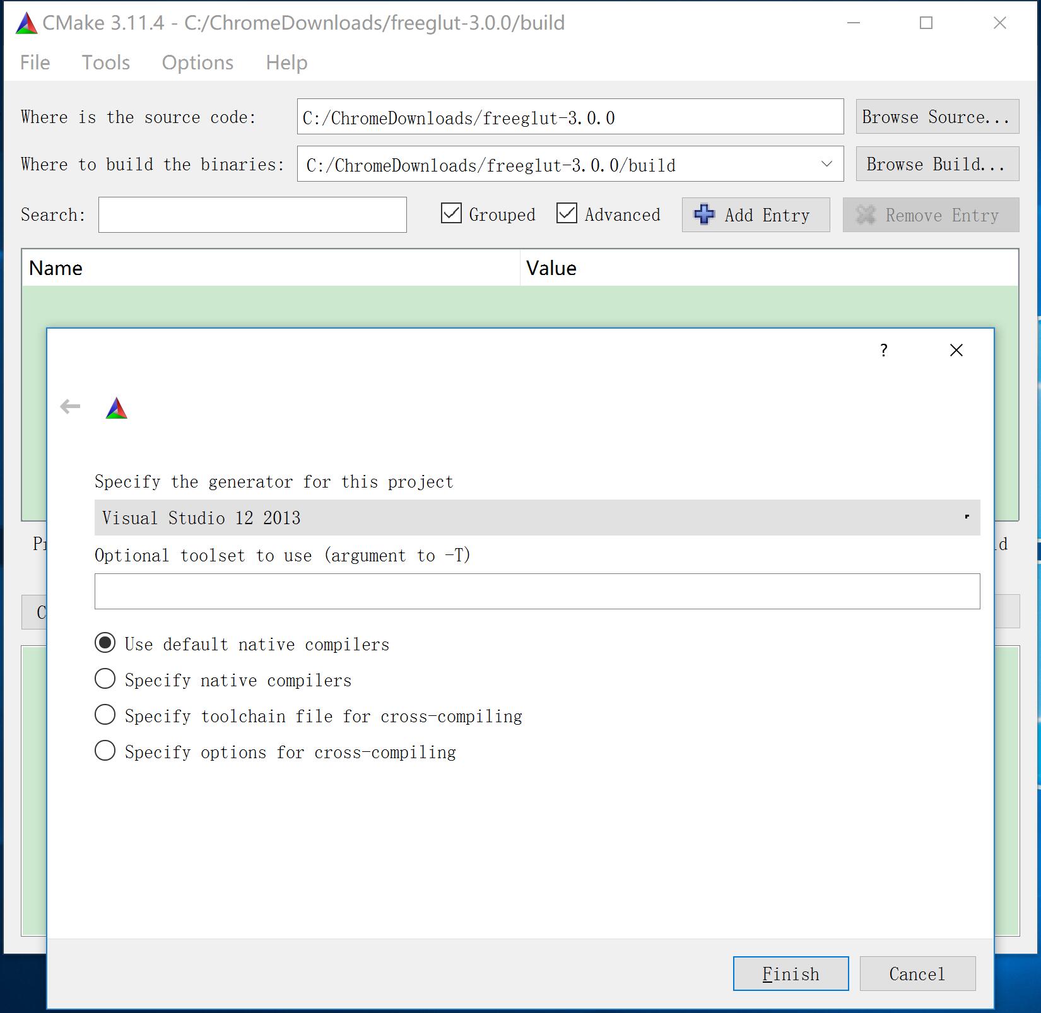
Task: Click the Optional toolset text field
Action: click(x=538, y=591)
